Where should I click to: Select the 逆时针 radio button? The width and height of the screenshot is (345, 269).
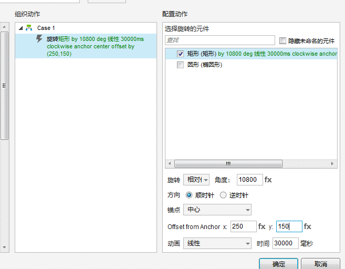point(223,195)
